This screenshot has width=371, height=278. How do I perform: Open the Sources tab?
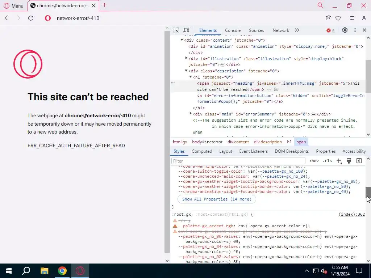[256, 30]
